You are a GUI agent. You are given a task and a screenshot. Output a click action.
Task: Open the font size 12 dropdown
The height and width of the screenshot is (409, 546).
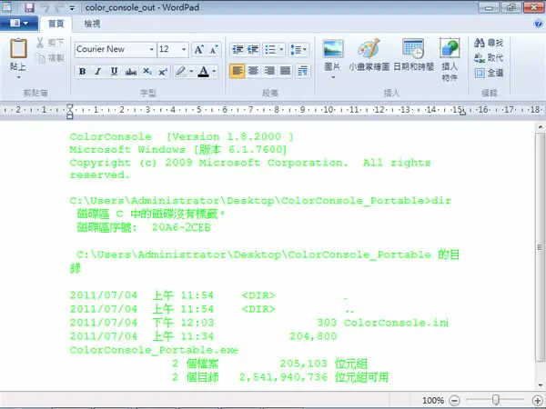tap(184, 49)
